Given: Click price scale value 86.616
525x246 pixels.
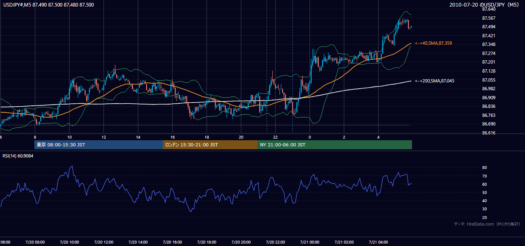Looking at the screenshot, I should [x=488, y=133].
